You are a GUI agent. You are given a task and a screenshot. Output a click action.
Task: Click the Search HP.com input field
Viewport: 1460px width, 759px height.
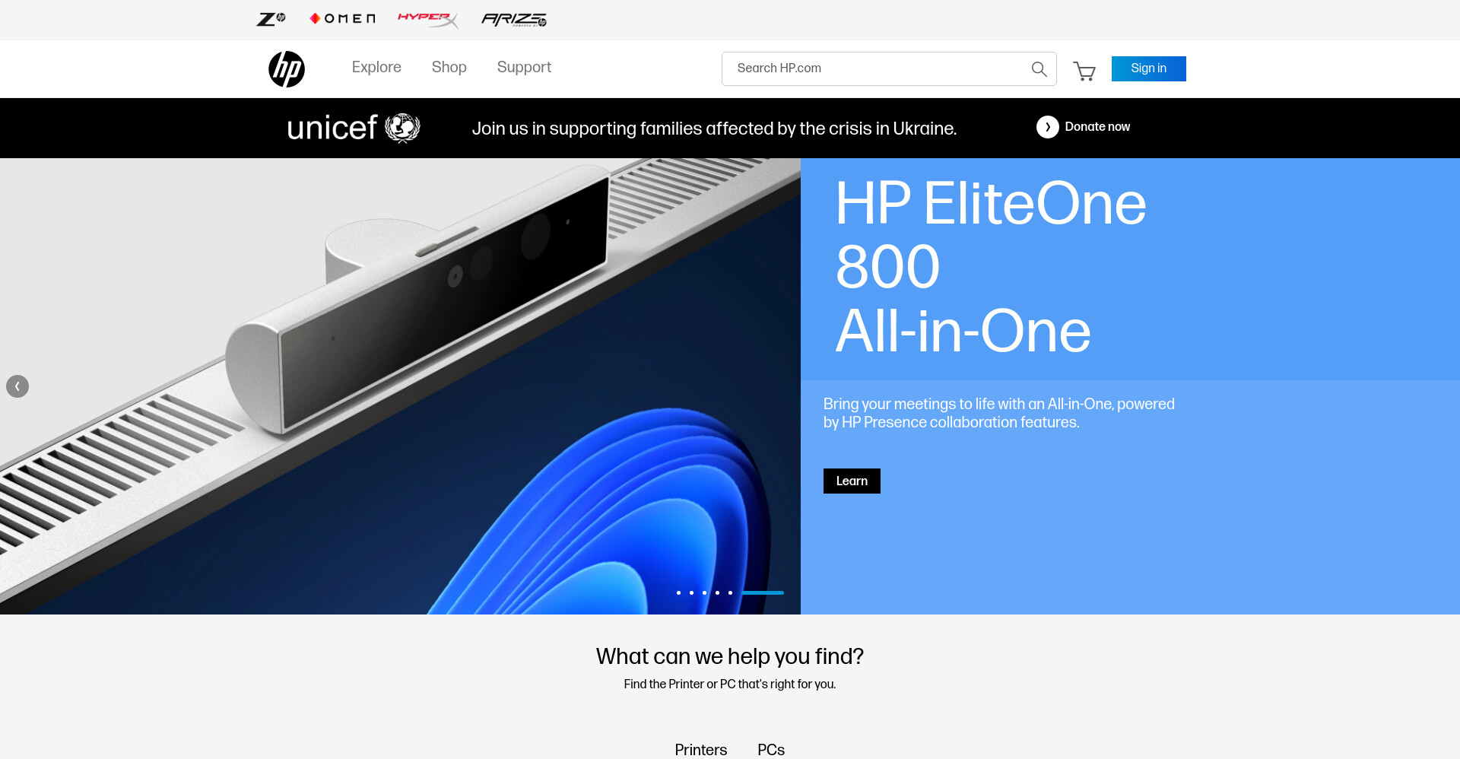[x=874, y=68]
